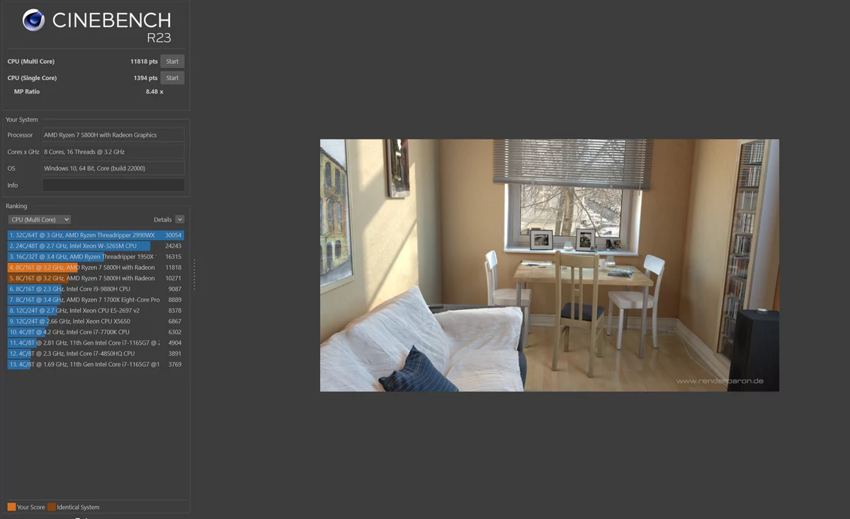The height and width of the screenshot is (519, 850).
Task: Select Ryzen 7 5800H row scoring 10271
Action: [96, 278]
